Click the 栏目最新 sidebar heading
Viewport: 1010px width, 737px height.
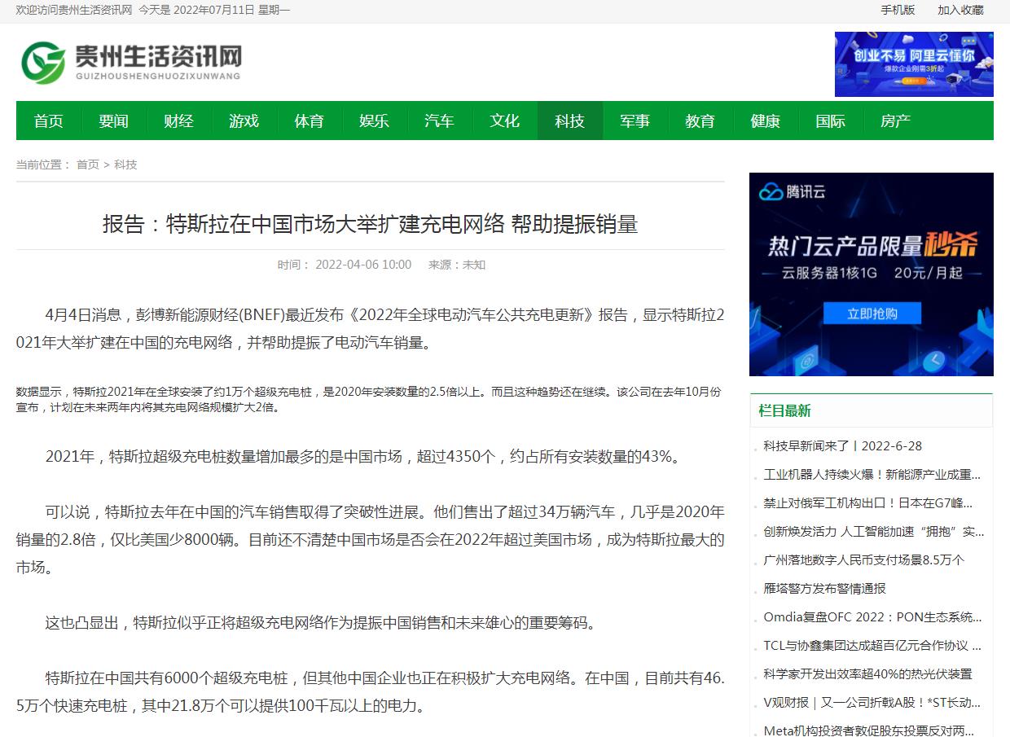[784, 410]
